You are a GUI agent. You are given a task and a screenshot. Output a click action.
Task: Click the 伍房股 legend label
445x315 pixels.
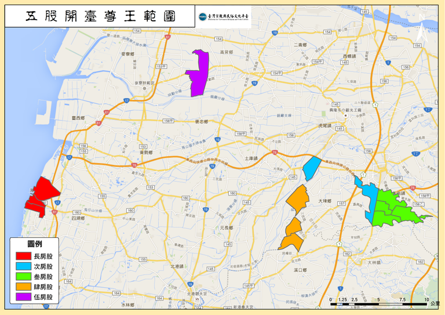pyautogui.click(x=43, y=297)
